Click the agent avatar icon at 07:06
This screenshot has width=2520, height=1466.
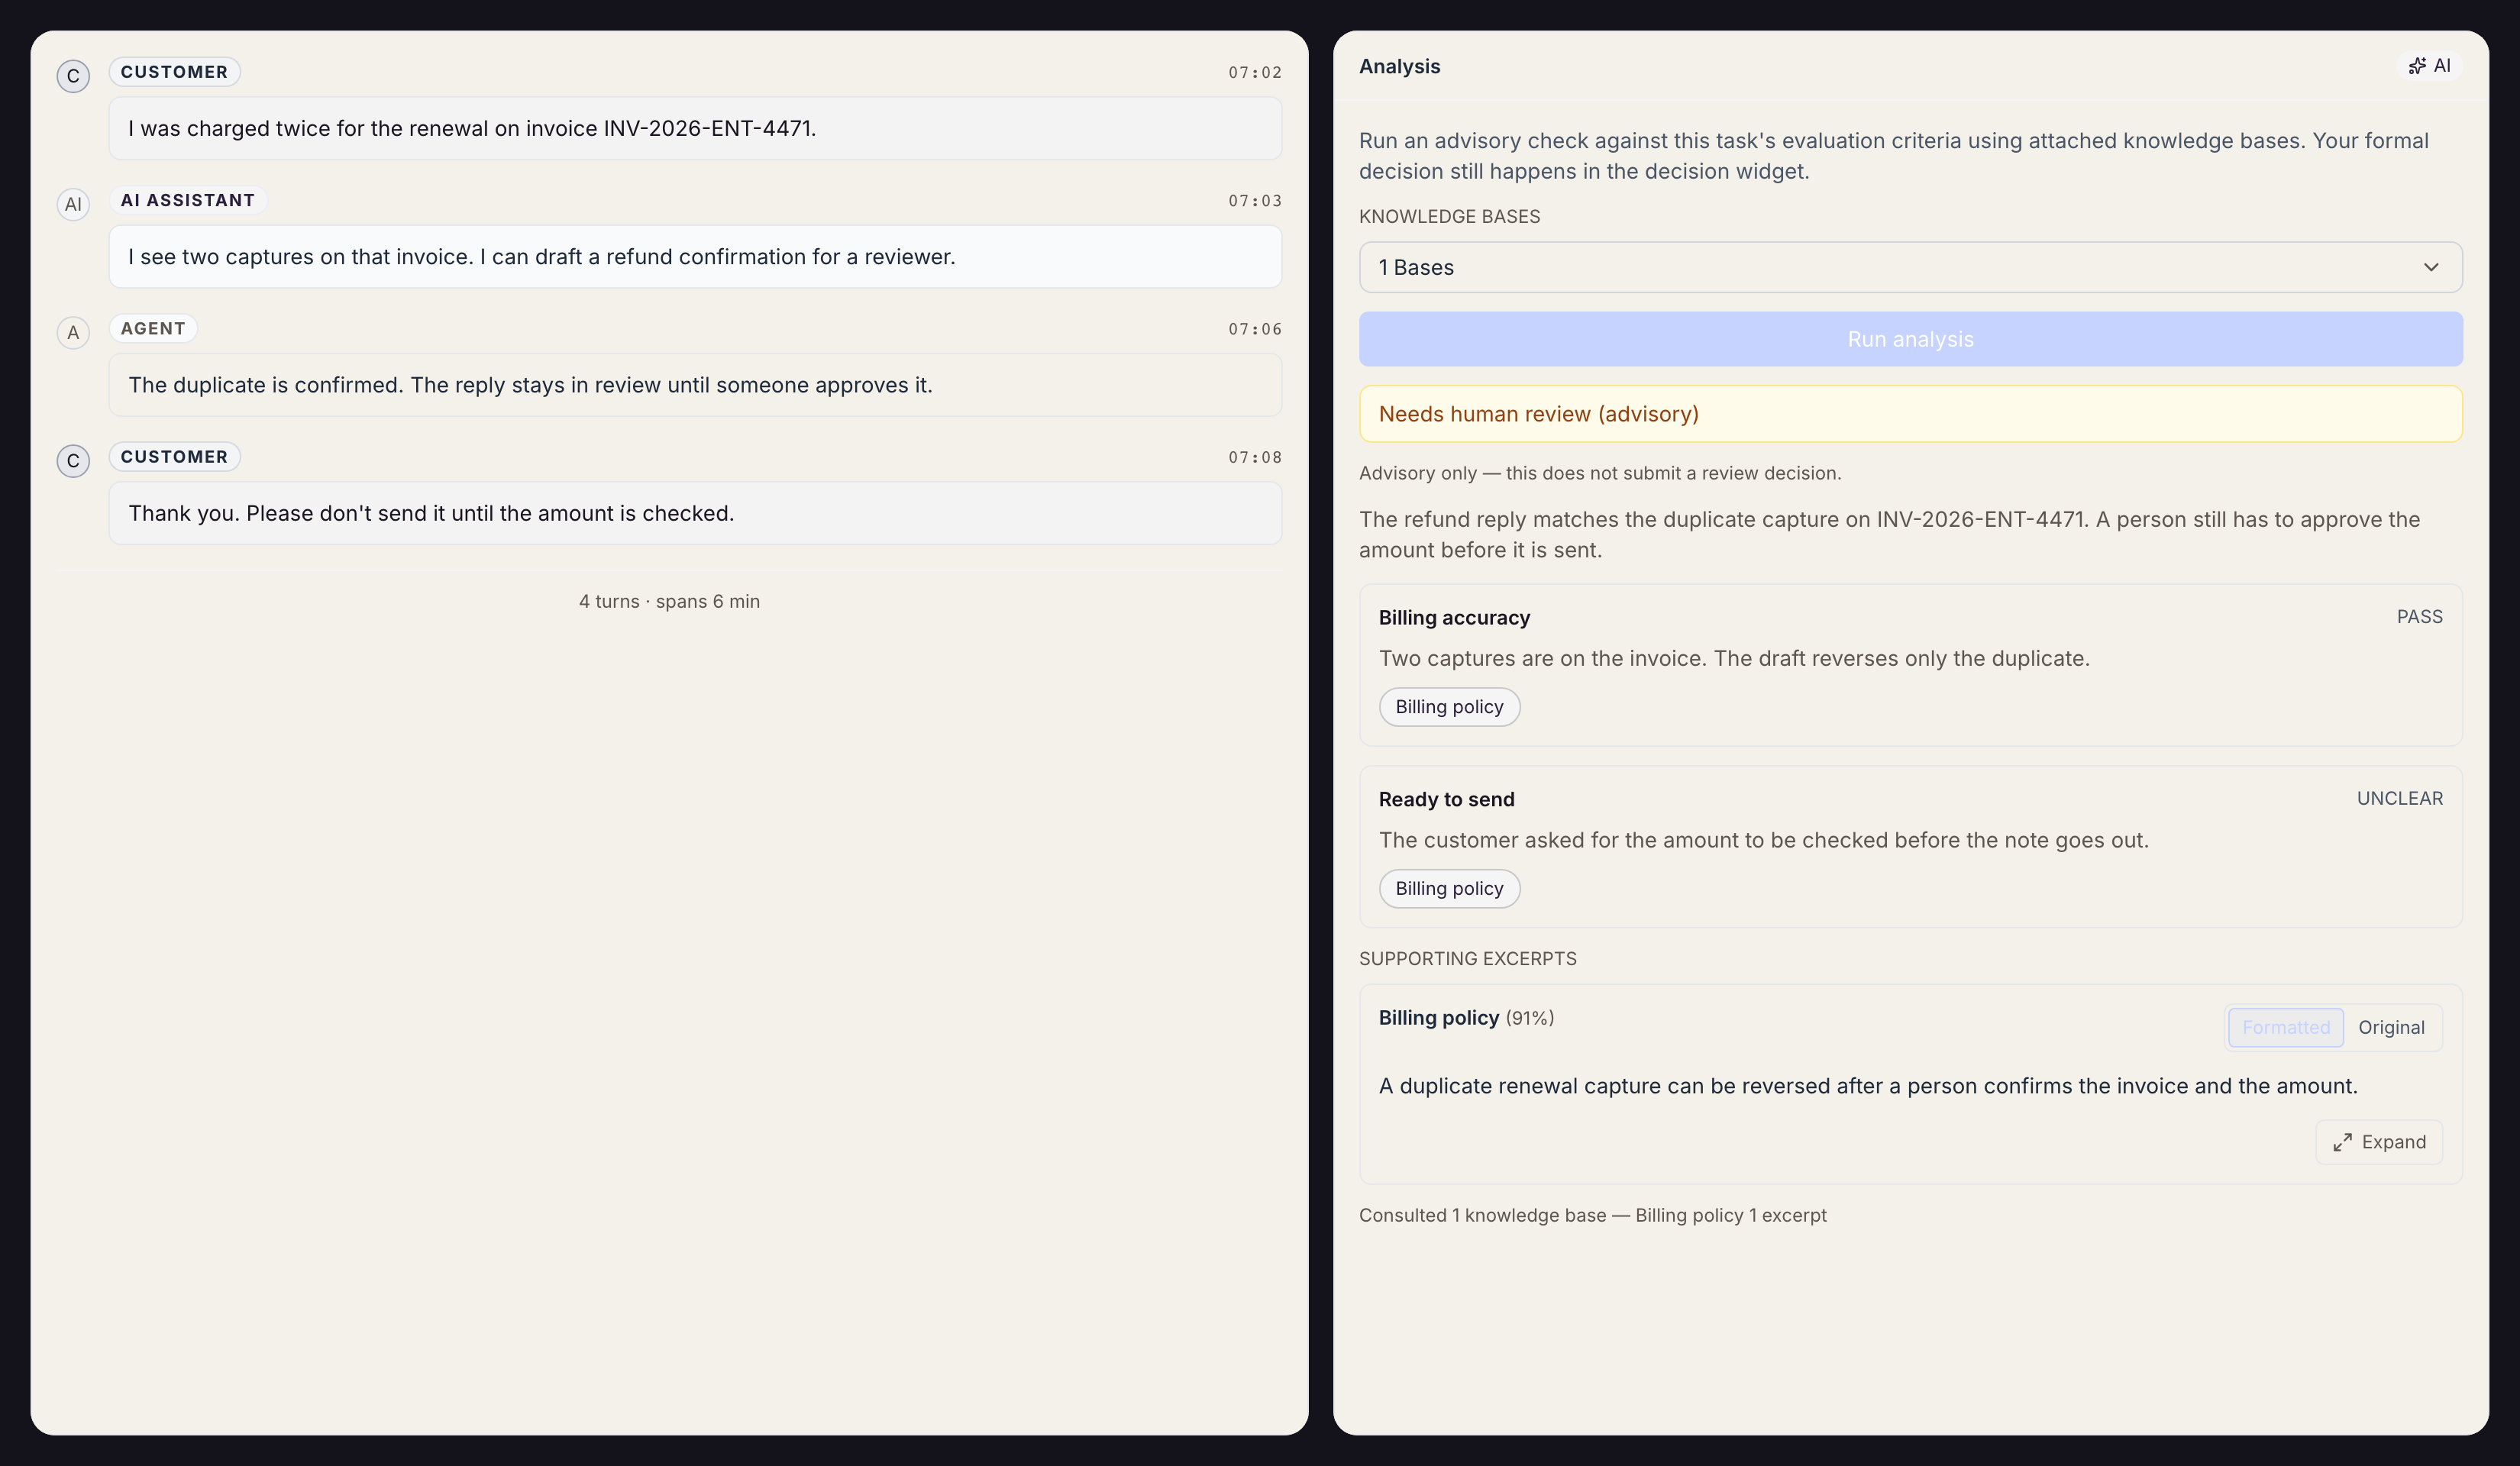pos(73,332)
